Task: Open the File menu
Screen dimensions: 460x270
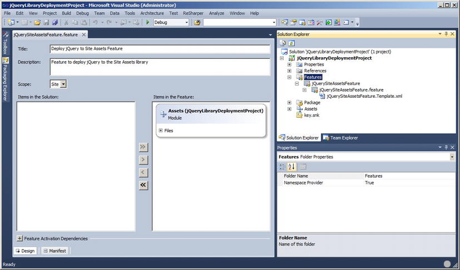Action: (7, 13)
